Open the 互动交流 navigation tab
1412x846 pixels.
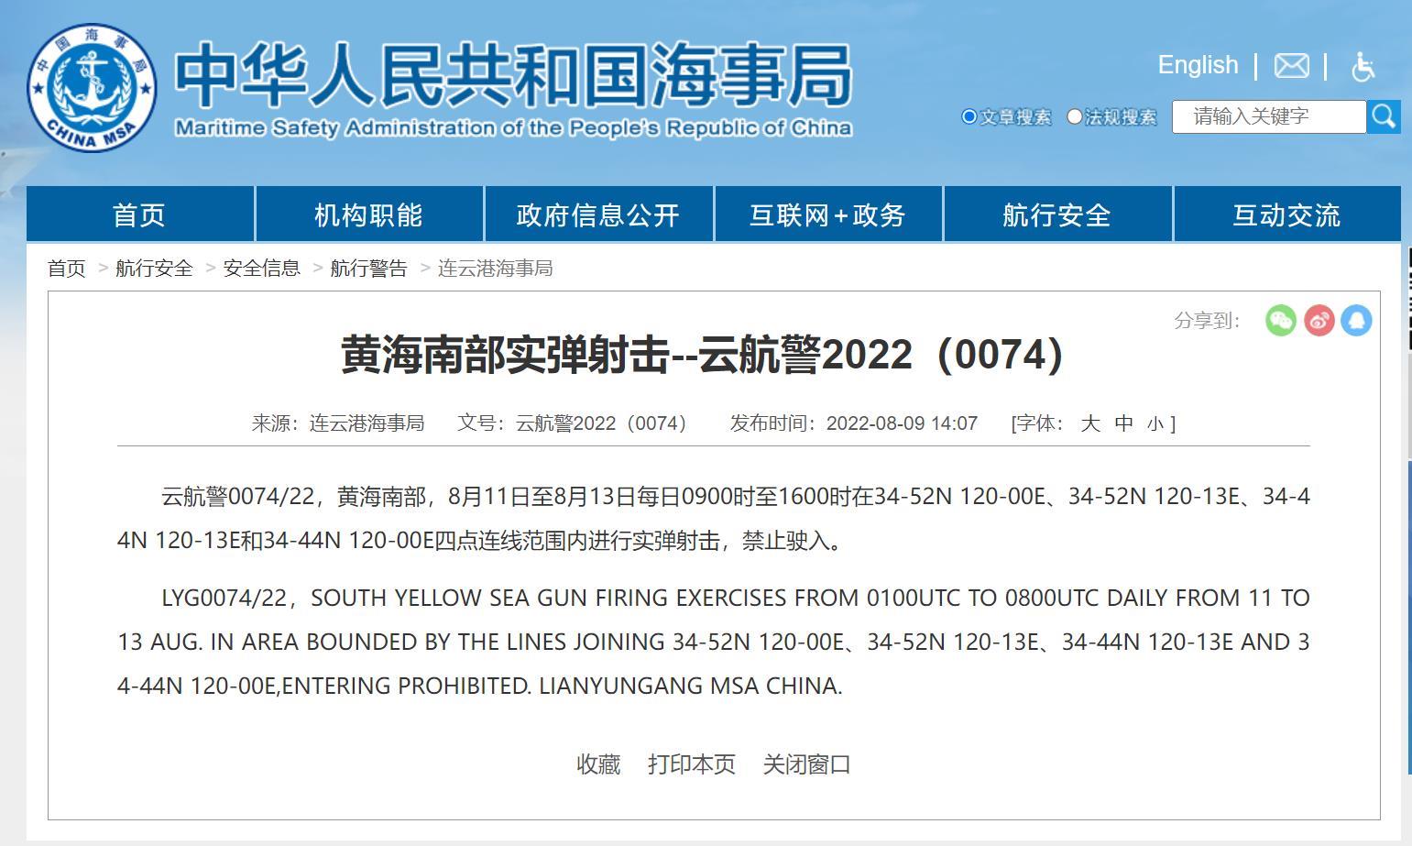click(x=1286, y=214)
